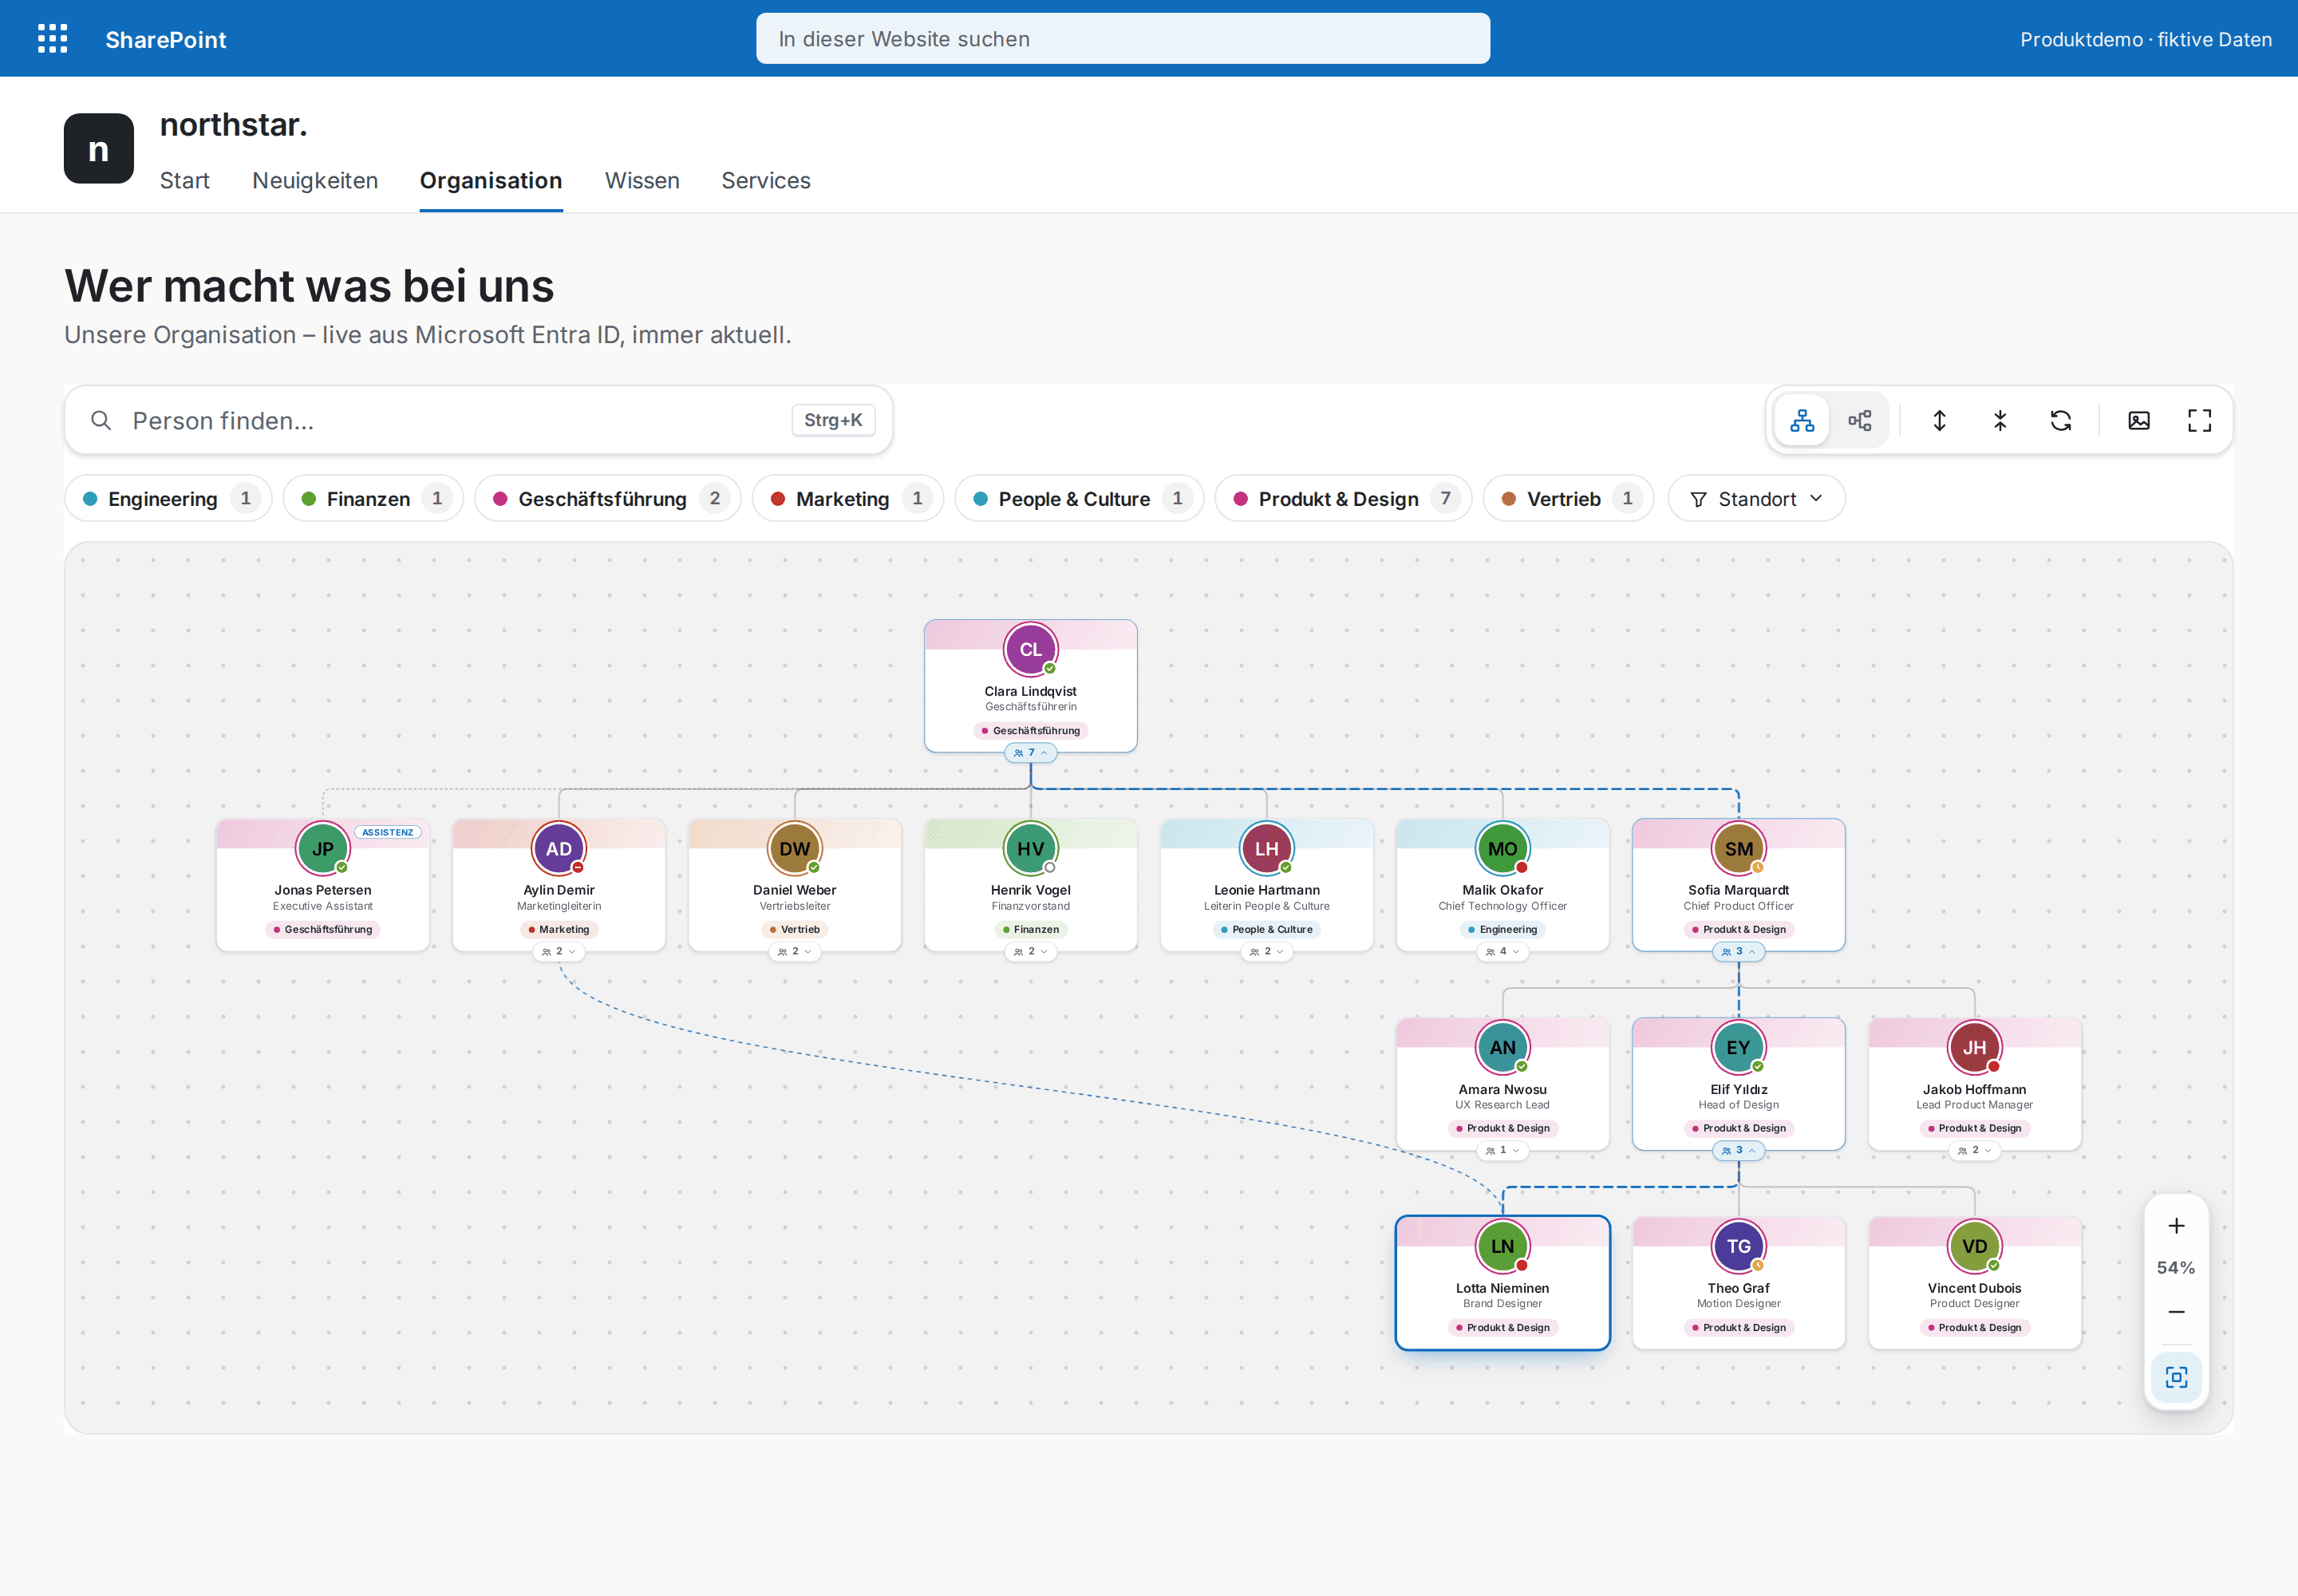The height and width of the screenshot is (1596, 2298).
Task: Zoom in with the plus button
Action: coord(2176,1226)
